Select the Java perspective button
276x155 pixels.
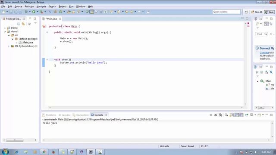(269, 12)
